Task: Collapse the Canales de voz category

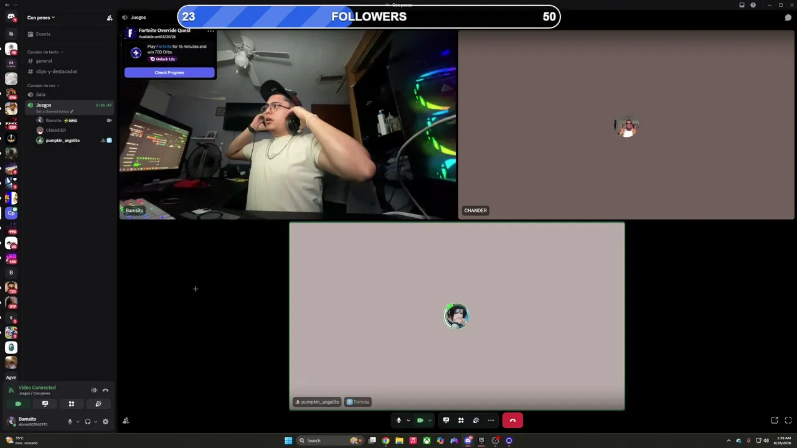Action: point(43,86)
